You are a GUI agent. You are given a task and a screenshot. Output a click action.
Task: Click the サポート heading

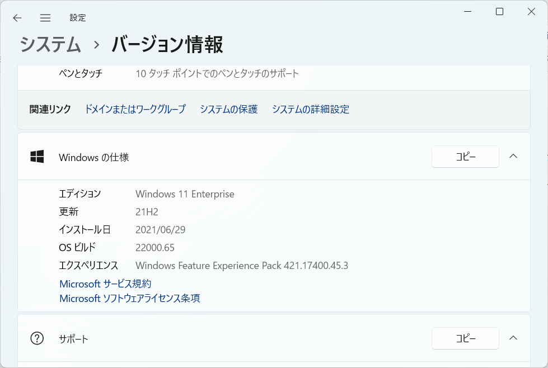click(73, 339)
